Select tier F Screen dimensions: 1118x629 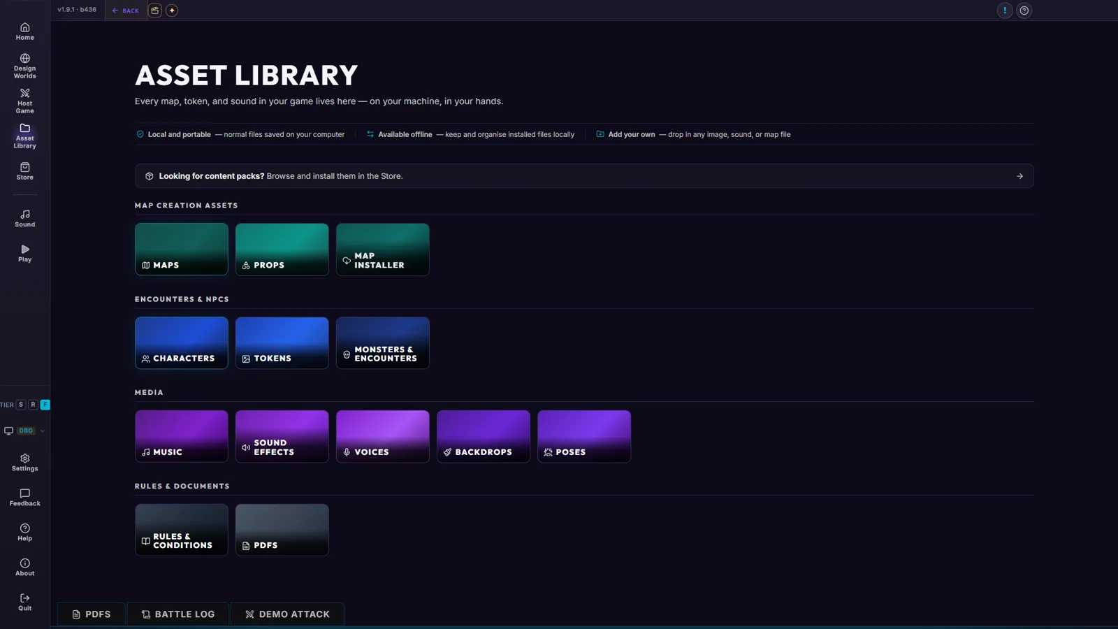pyautogui.click(x=45, y=405)
